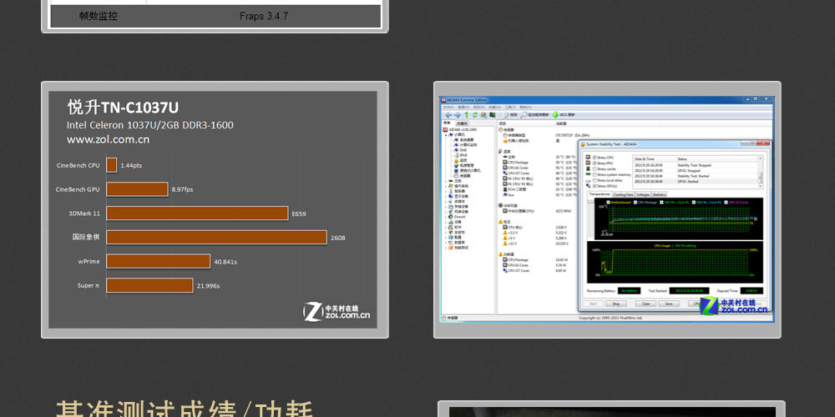Click the 帧数监控 table cell
Viewport: 835px width, 417px height.
tap(99, 16)
